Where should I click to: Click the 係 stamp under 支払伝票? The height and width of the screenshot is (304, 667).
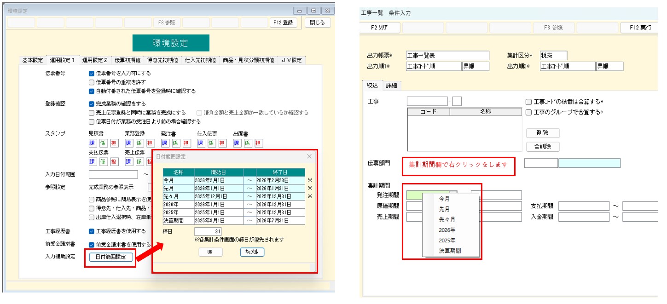pyautogui.click(x=103, y=161)
